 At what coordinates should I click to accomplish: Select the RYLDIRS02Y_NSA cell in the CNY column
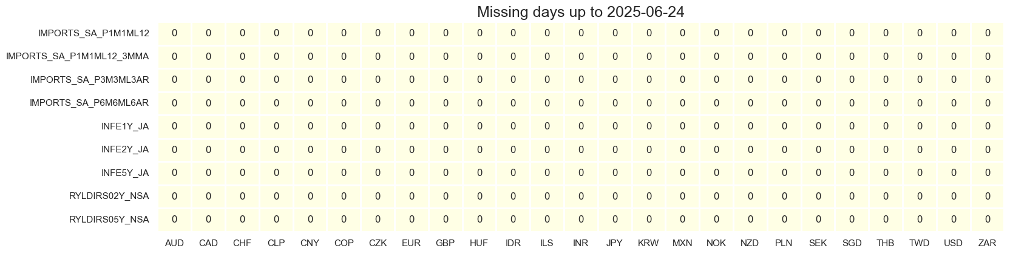(x=310, y=196)
